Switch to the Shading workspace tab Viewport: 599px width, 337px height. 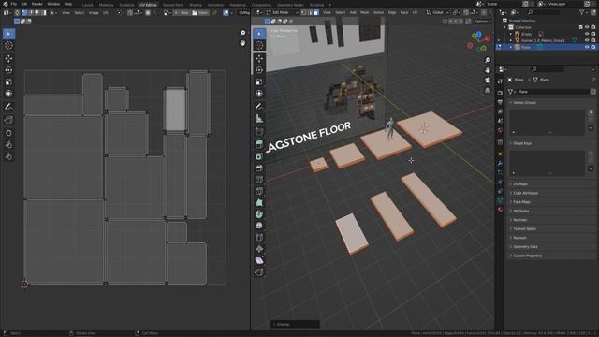tap(196, 5)
